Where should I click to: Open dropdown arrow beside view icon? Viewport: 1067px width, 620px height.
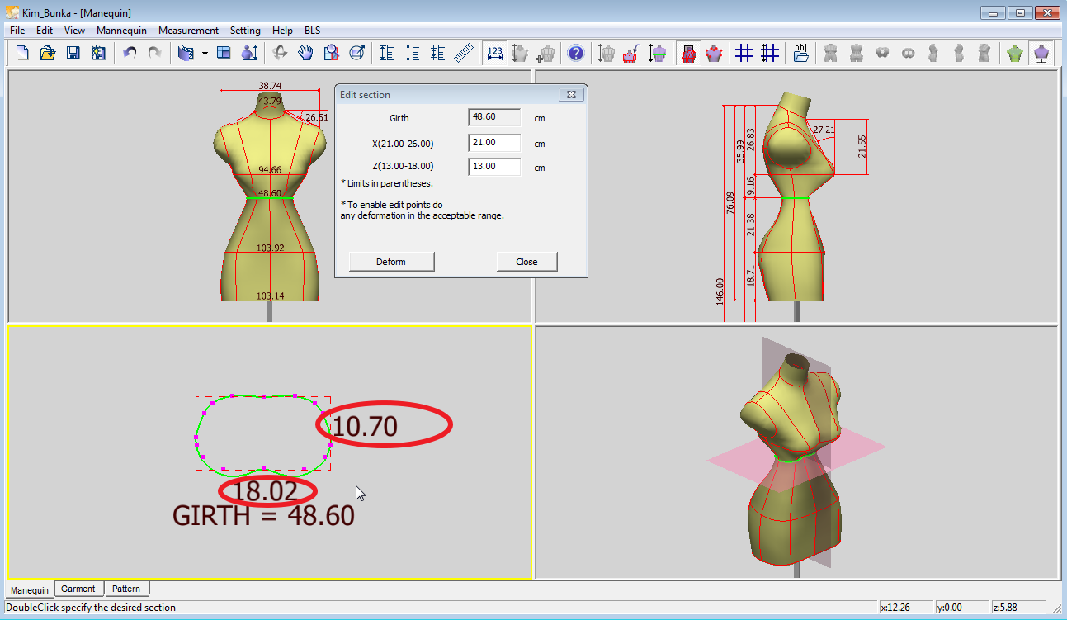coord(204,54)
